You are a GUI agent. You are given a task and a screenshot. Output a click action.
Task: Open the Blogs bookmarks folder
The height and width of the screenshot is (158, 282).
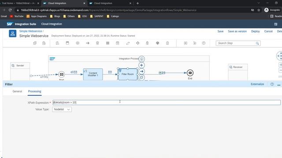pos(55,16)
